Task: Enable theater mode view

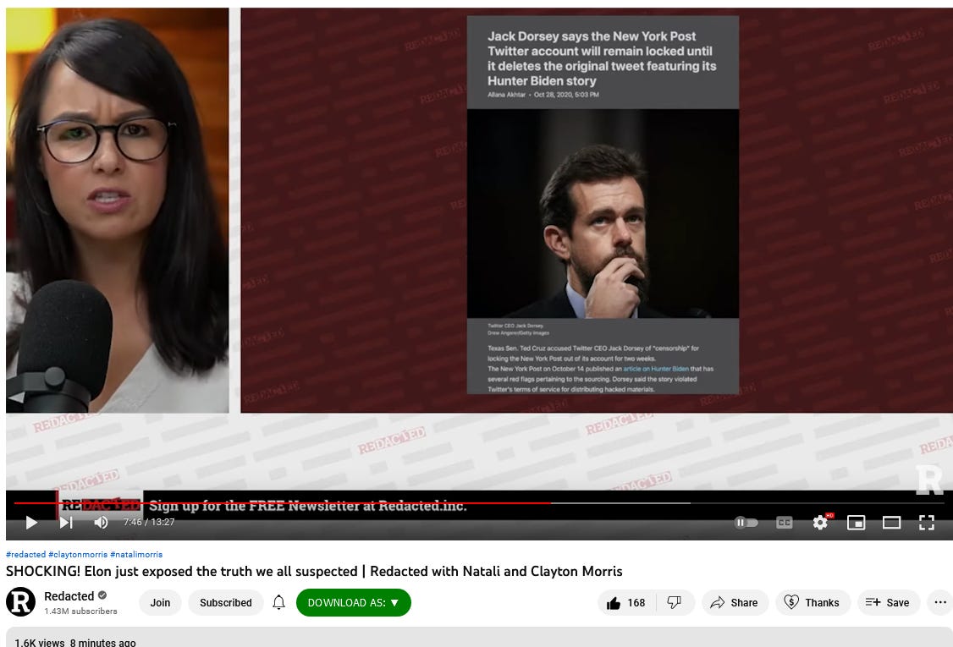Action: pyautogui.click(x=891, y=523)
